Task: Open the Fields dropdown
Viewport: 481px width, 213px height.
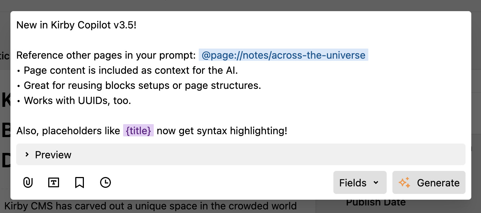Action: [x=360, y=182]
